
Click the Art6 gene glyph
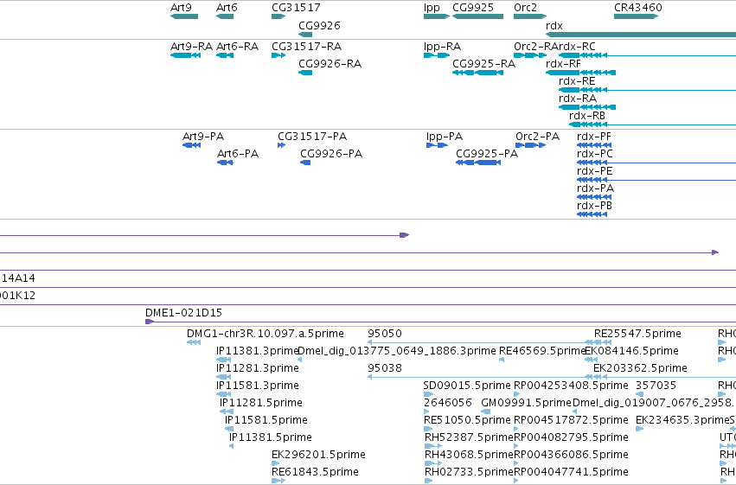coord(225,16)
